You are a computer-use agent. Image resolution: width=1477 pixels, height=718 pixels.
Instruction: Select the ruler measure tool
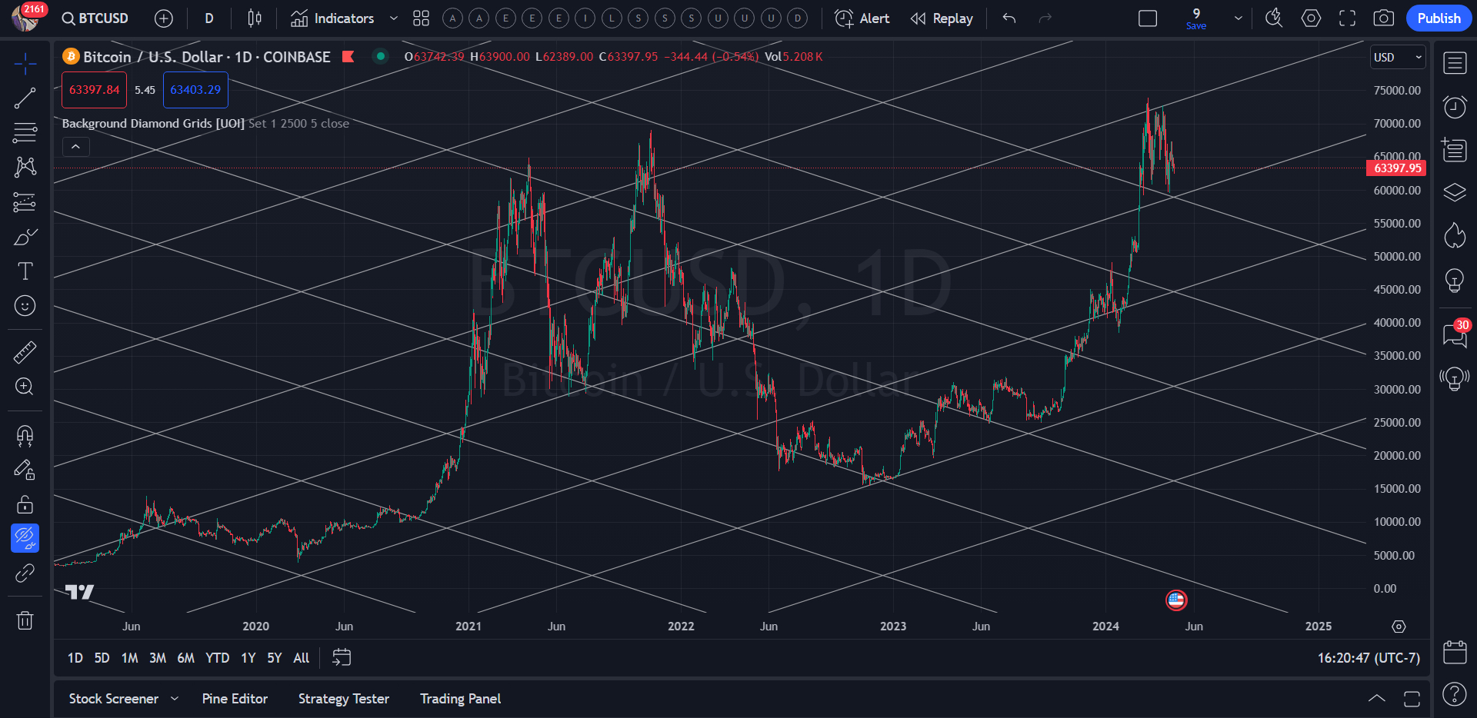(25, 352)
